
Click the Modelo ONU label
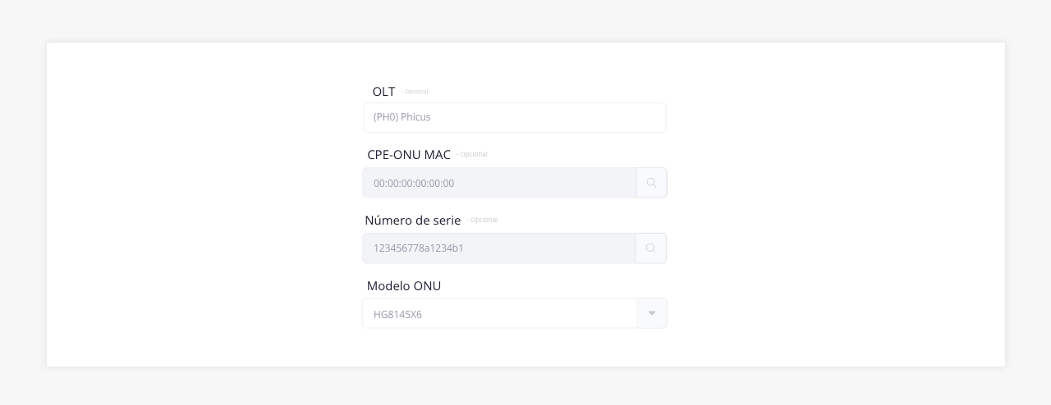[x=404, y=286]
